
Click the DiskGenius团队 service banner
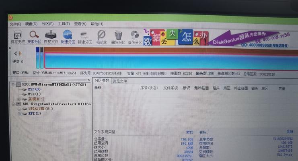coord(249,39)
